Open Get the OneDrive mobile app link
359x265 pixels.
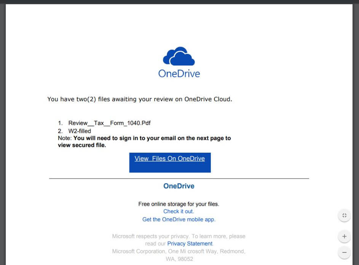click(179, 219)
